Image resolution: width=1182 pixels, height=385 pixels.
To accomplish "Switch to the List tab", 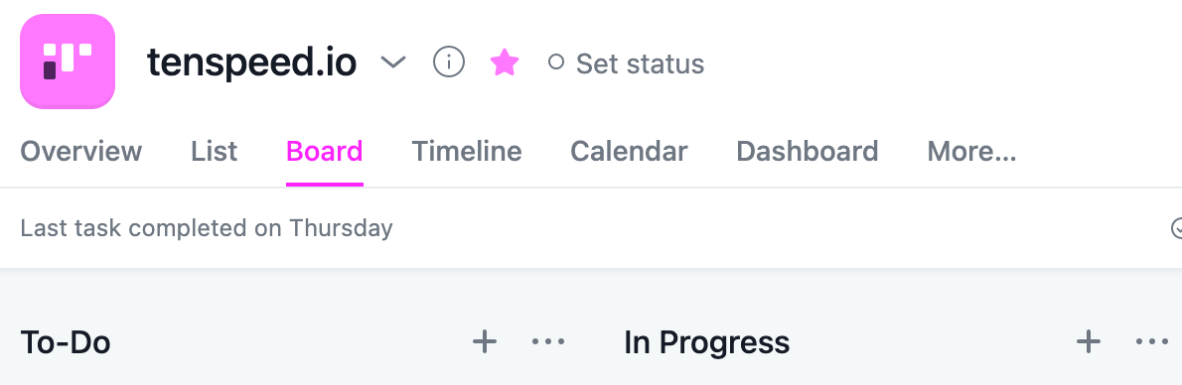I will click(x=215, y=152).
